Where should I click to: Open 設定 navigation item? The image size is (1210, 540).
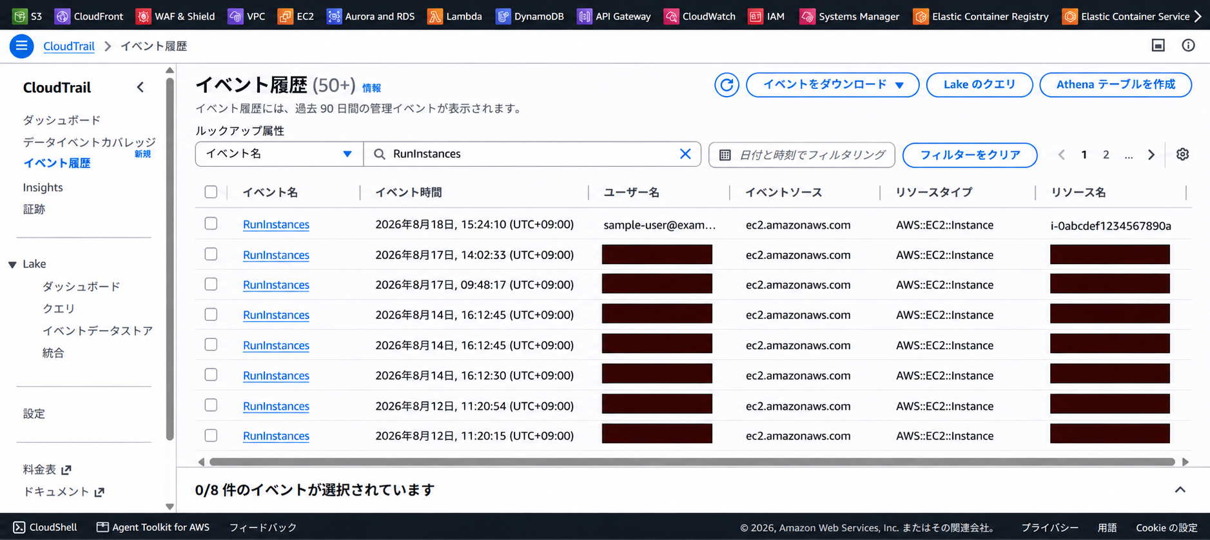[x=34, y=414]
